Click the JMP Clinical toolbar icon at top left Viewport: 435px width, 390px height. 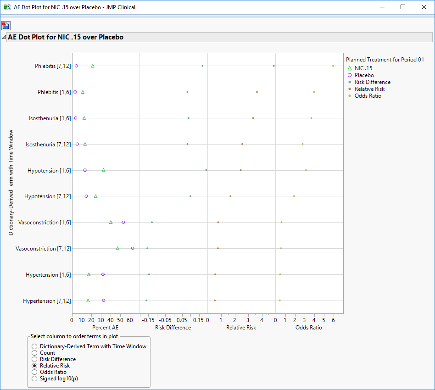[6, 26]
